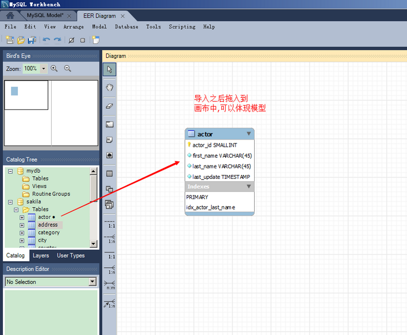Click the zoom out magnifier icon
This screenshot has width=407, height=335.
(68, 68)
